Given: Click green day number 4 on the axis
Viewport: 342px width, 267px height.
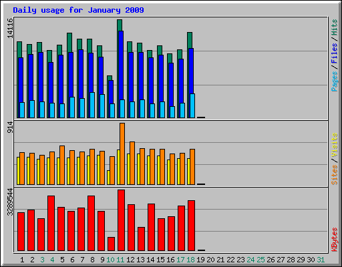Looking at the screenshot, I should coord(52,260).
